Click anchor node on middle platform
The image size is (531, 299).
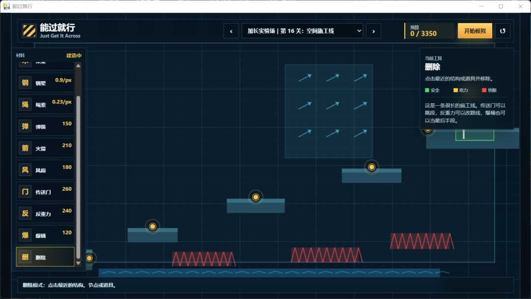256,197
